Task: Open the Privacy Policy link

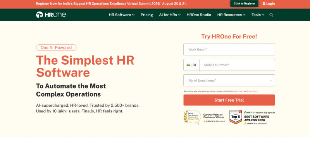Action: pos(252,91)
